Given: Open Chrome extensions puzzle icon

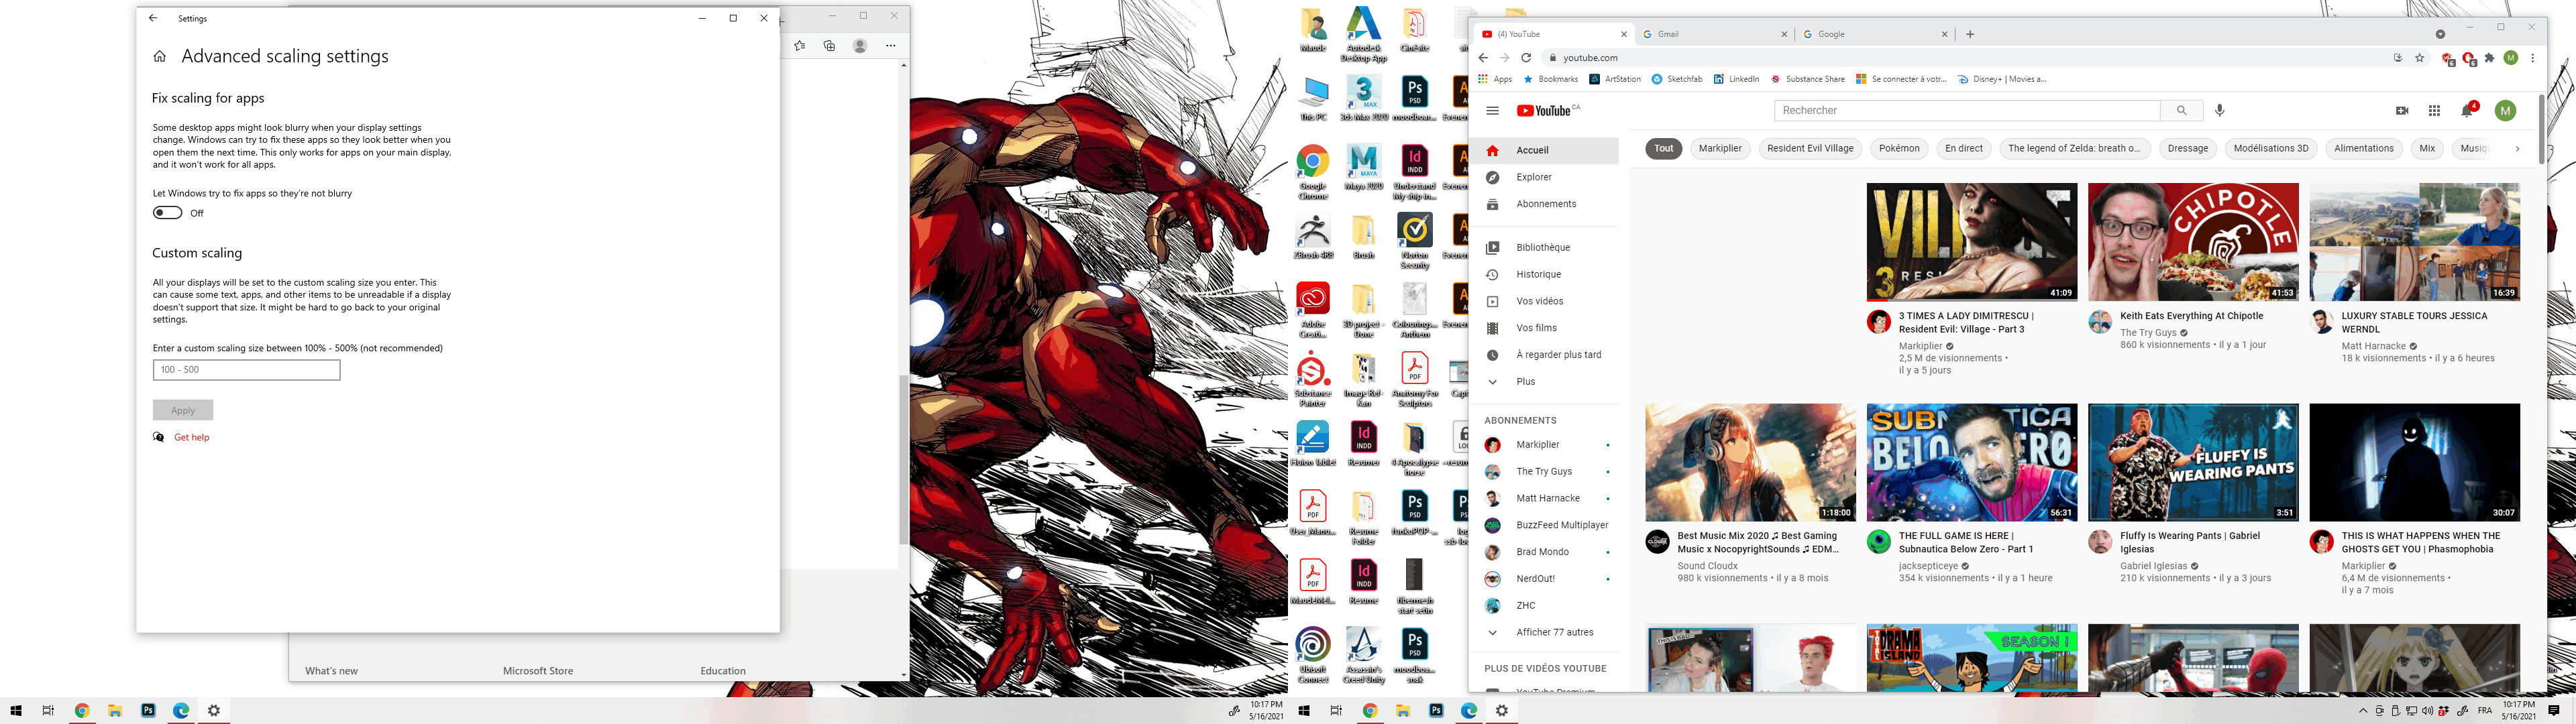Looking at the screenshot, I should click(x=2489, y=58).
